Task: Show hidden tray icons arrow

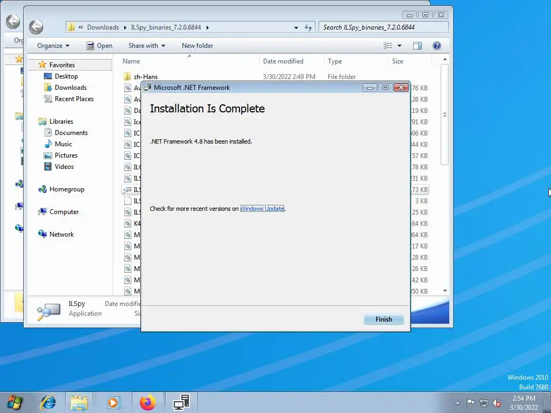Action: 457,403
